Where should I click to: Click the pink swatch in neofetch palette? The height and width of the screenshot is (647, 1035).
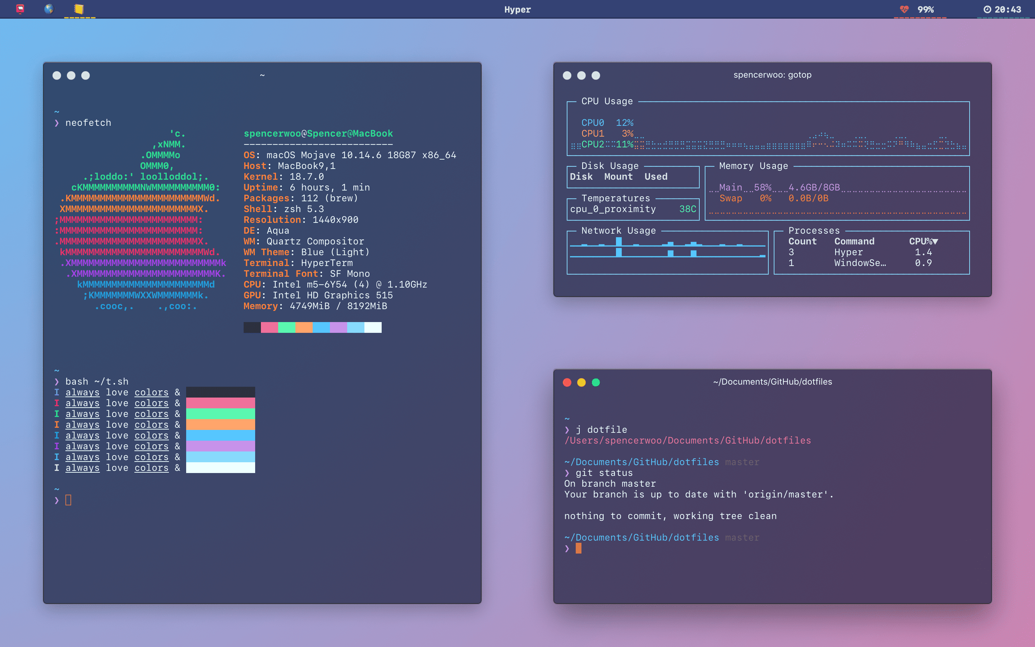[x=270, y=327]
